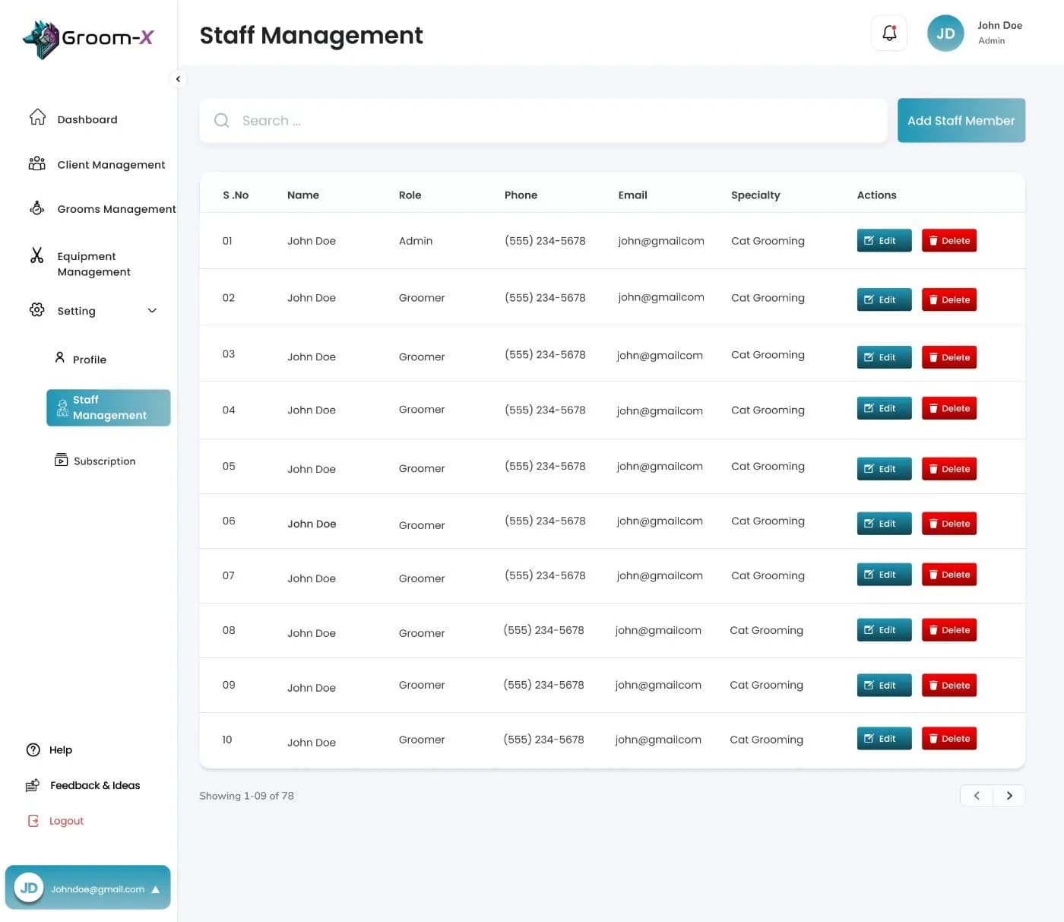Edit staff member in row 02
Viewport: 1064px width, 922px height.
coord(884,299)
